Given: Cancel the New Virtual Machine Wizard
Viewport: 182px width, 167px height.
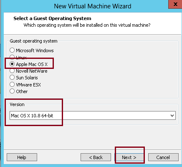Looking at the screenshot, I should [163, 157].
